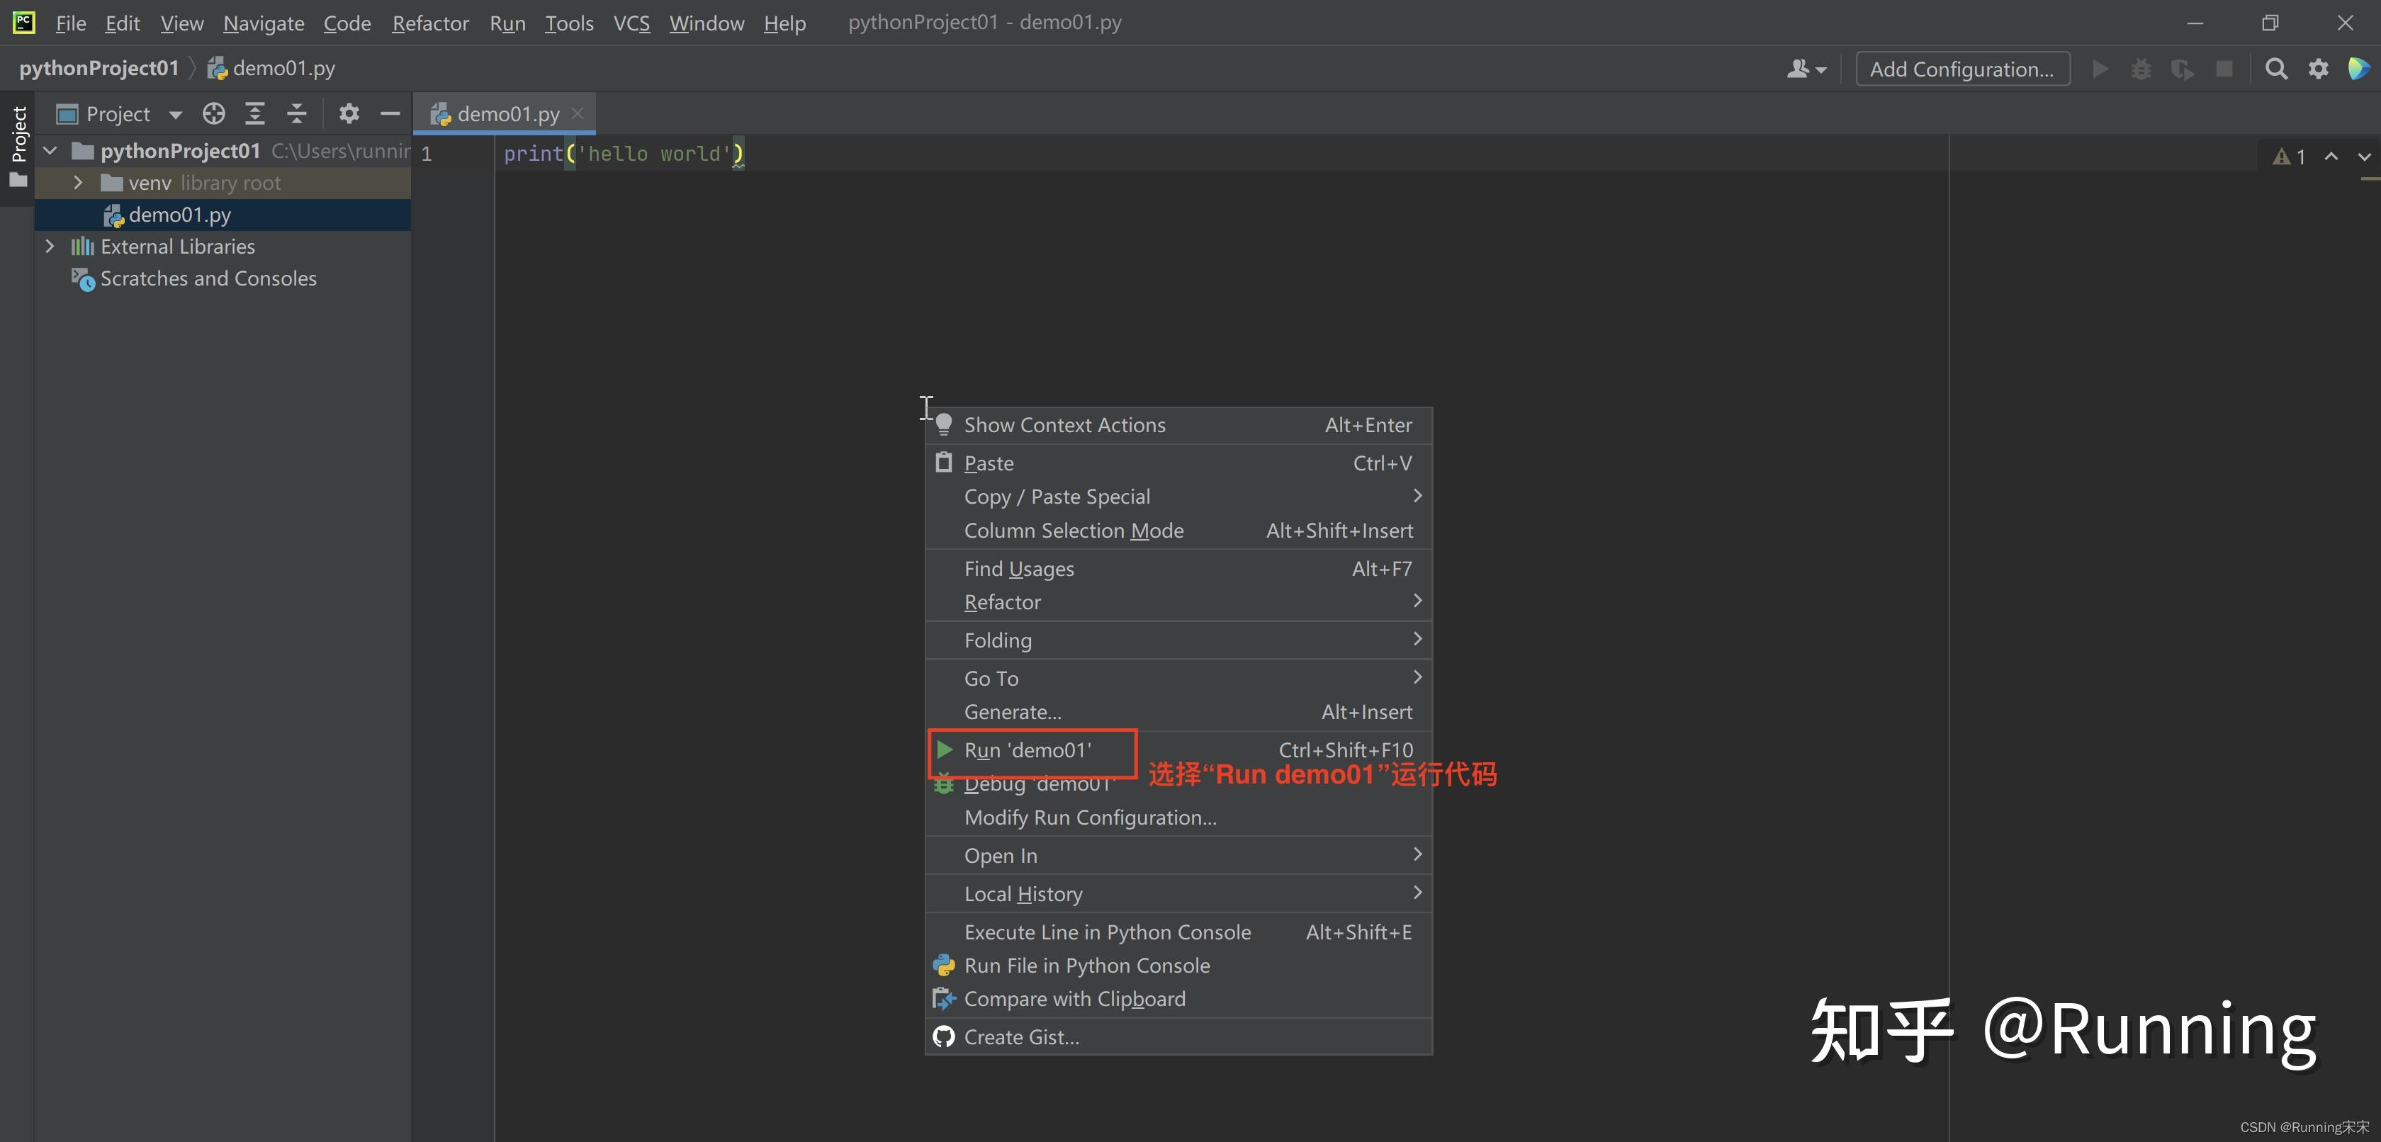The image size is (2381, 1142).
Task: Click the Add Configuration... button
Action: [x=1961, y=69]
